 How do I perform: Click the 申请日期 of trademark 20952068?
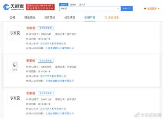click(x=44, y=71)
